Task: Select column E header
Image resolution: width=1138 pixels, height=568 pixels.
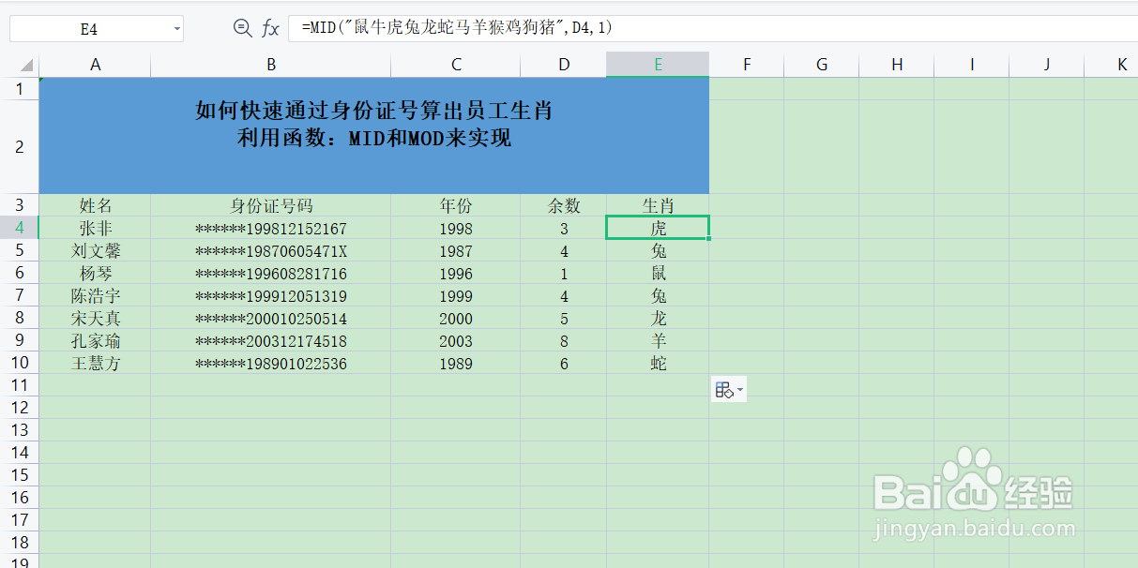Action: coord(659,65)
